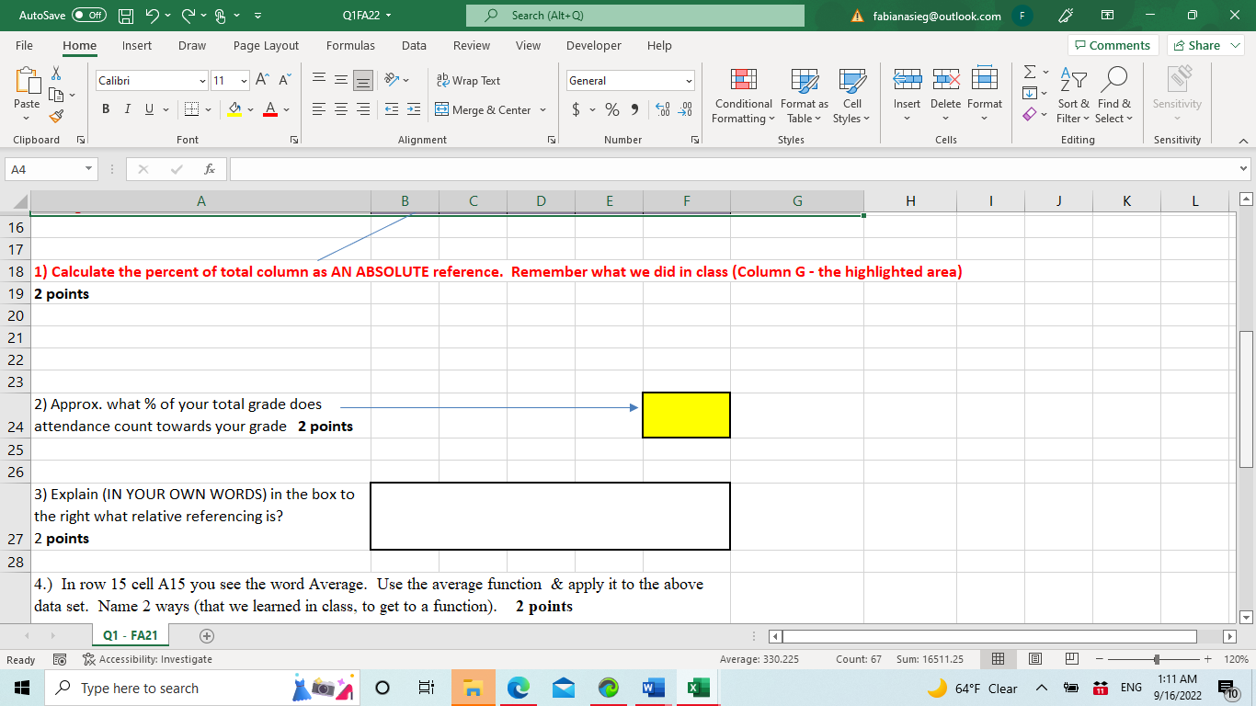Increase font size with large A icon
This screenshot has height=706, width=1256.
point(262,81)
